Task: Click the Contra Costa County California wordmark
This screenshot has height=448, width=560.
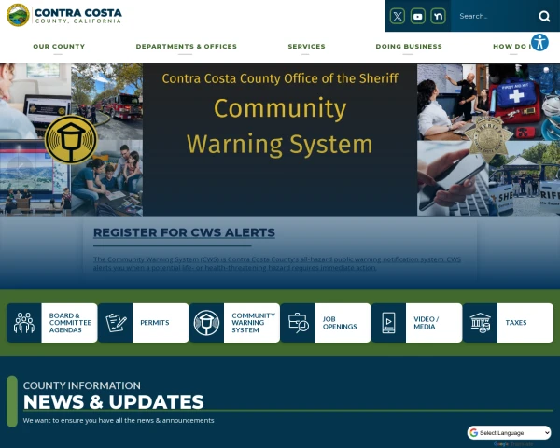Action: coord(77,16)
